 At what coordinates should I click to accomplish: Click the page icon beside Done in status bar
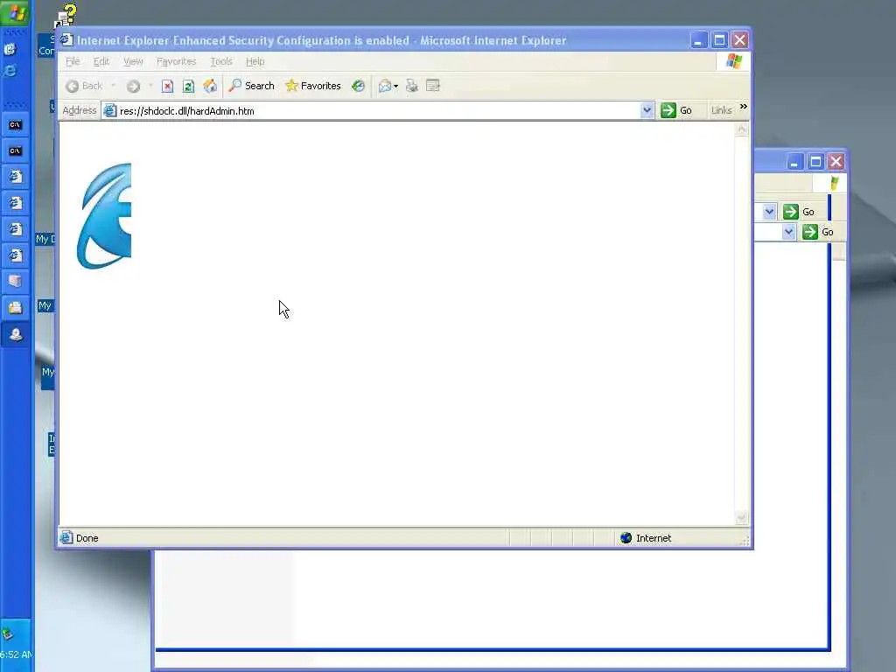pos(66,538)
